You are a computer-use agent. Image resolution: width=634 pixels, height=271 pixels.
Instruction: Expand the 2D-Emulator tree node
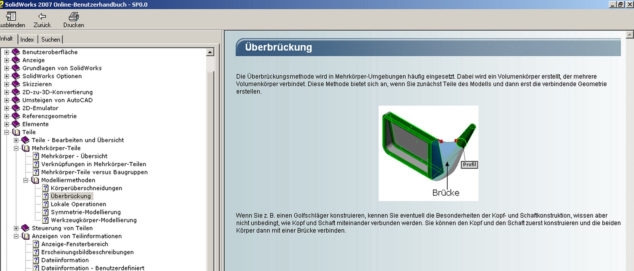6,108
